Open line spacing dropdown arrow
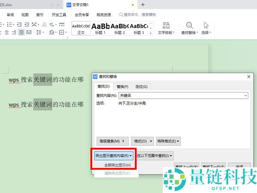The width and height of the screenshot is (257, 193). coord(43,32)
